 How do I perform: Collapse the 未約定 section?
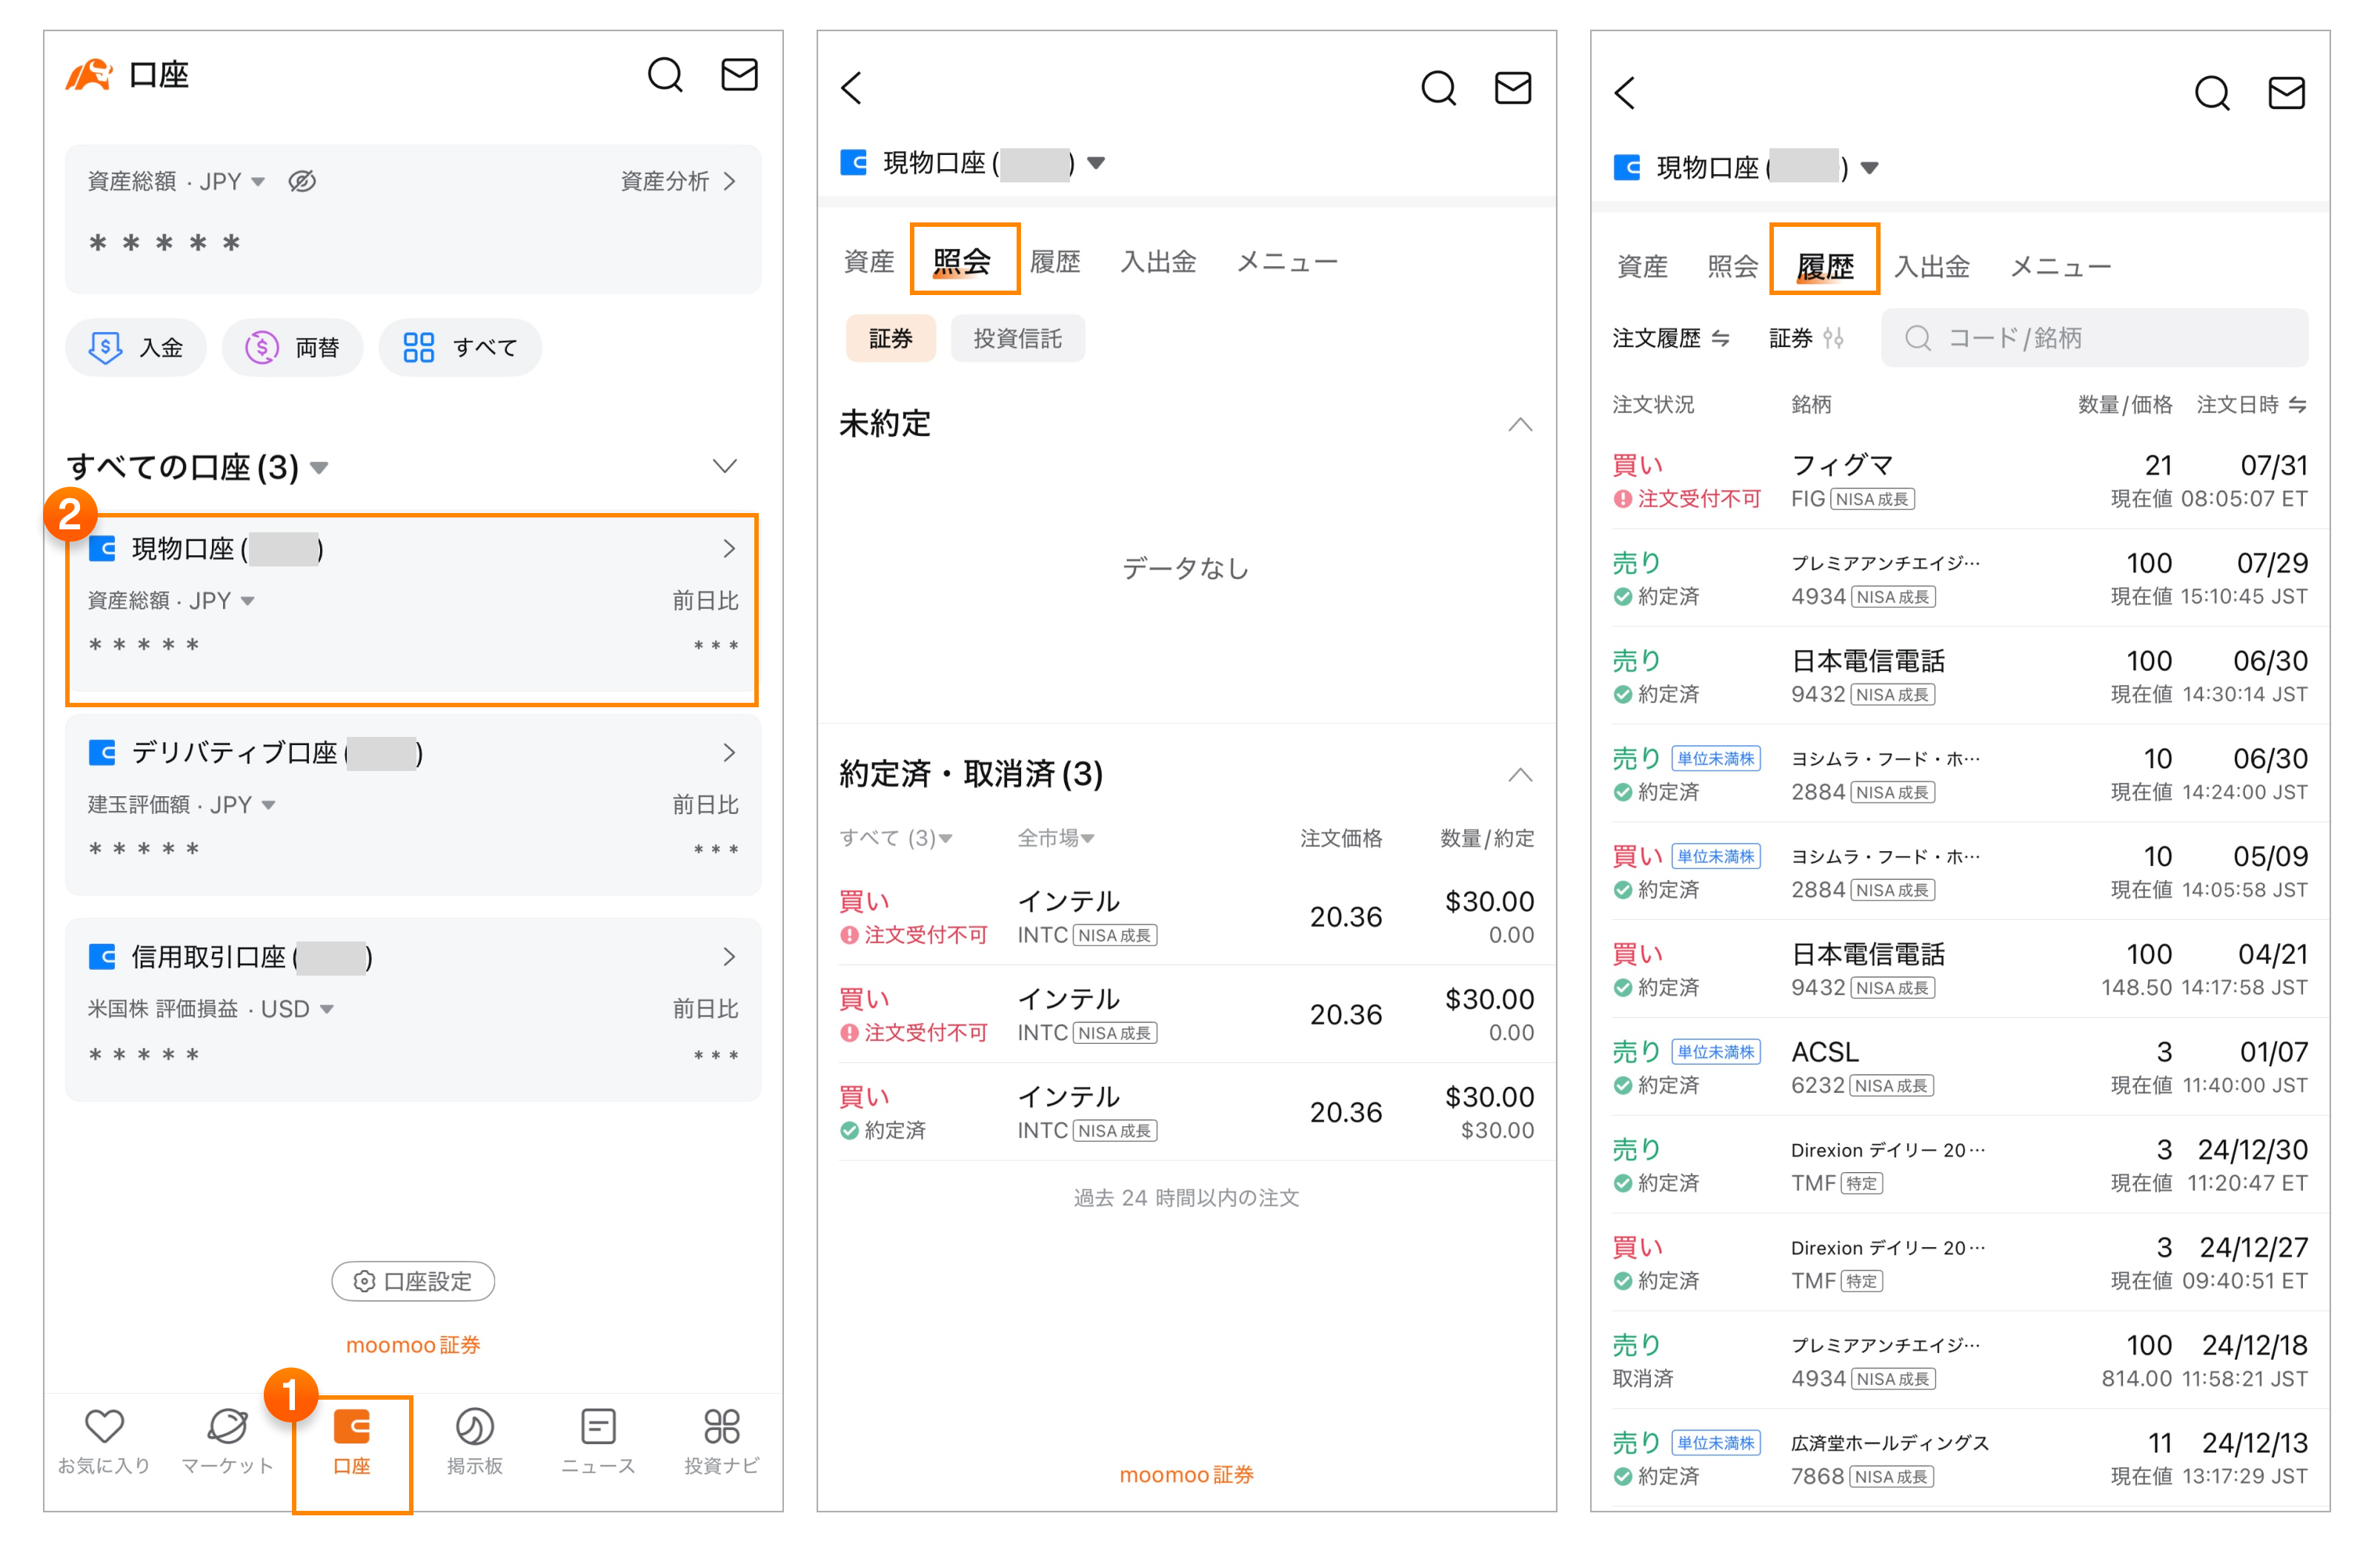tap(1520, 424)
